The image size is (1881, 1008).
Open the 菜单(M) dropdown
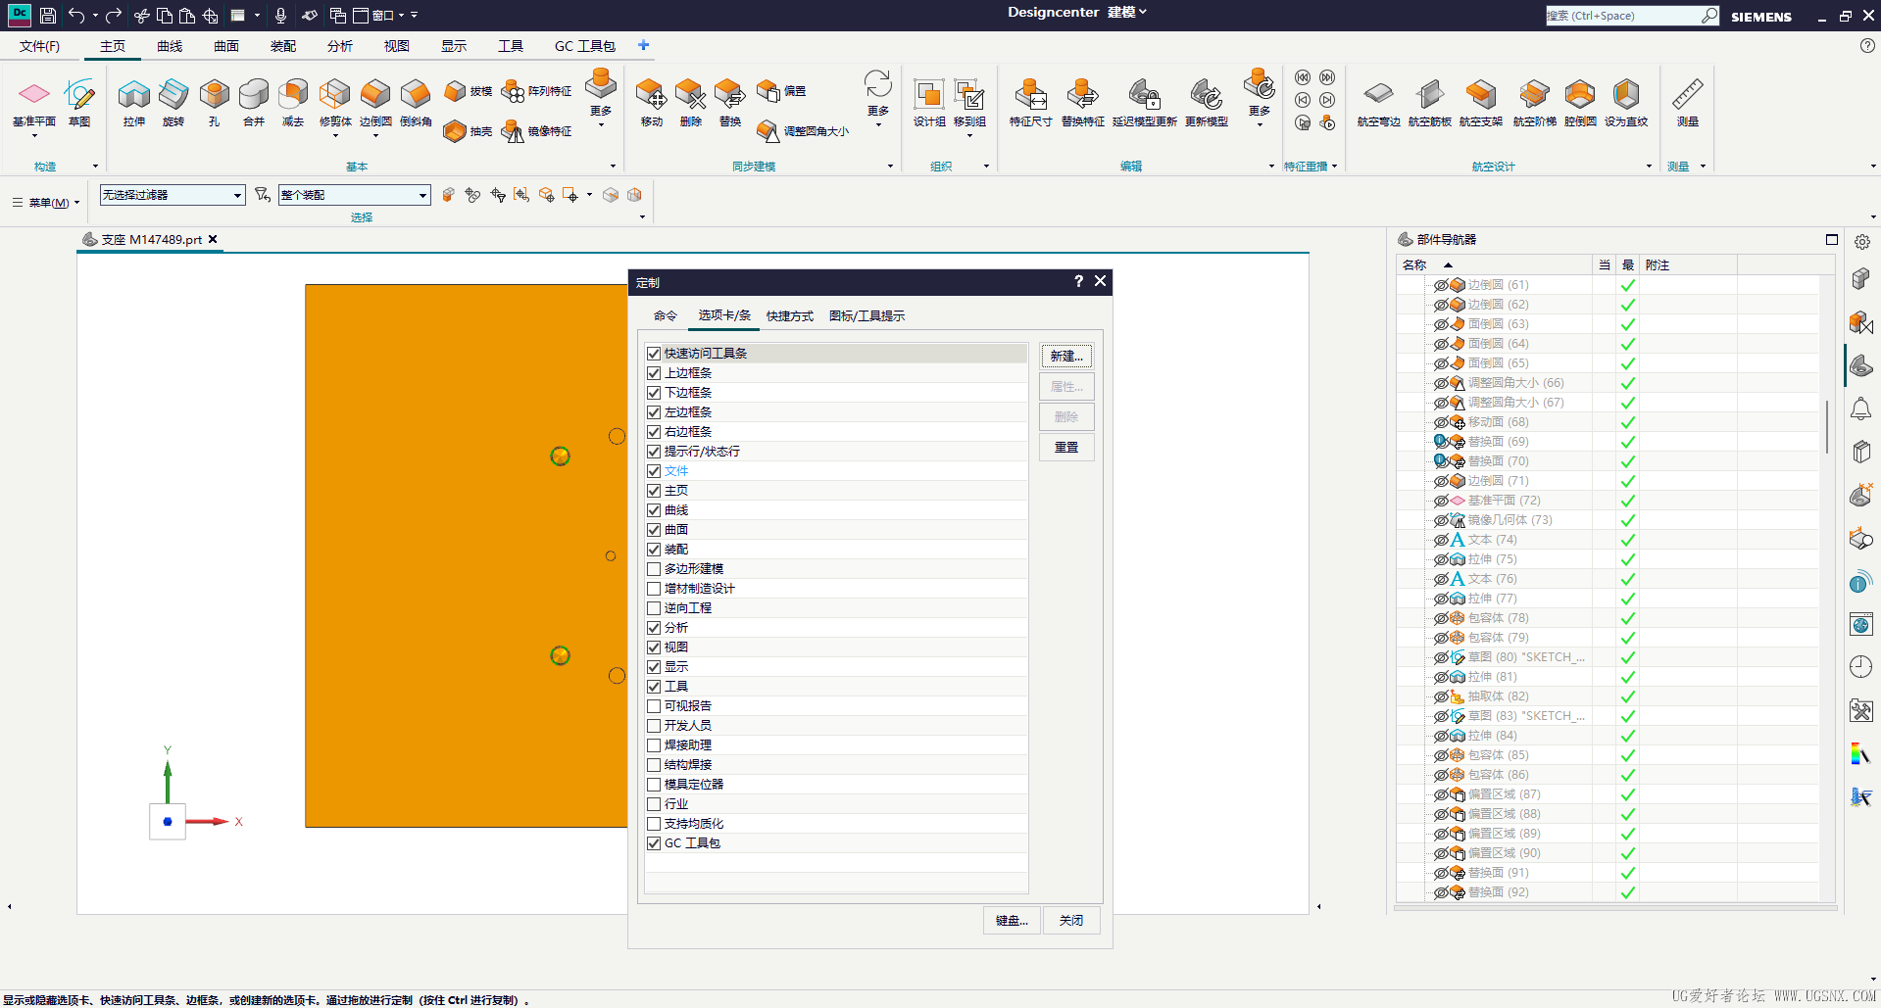click(x=46, y=203)
